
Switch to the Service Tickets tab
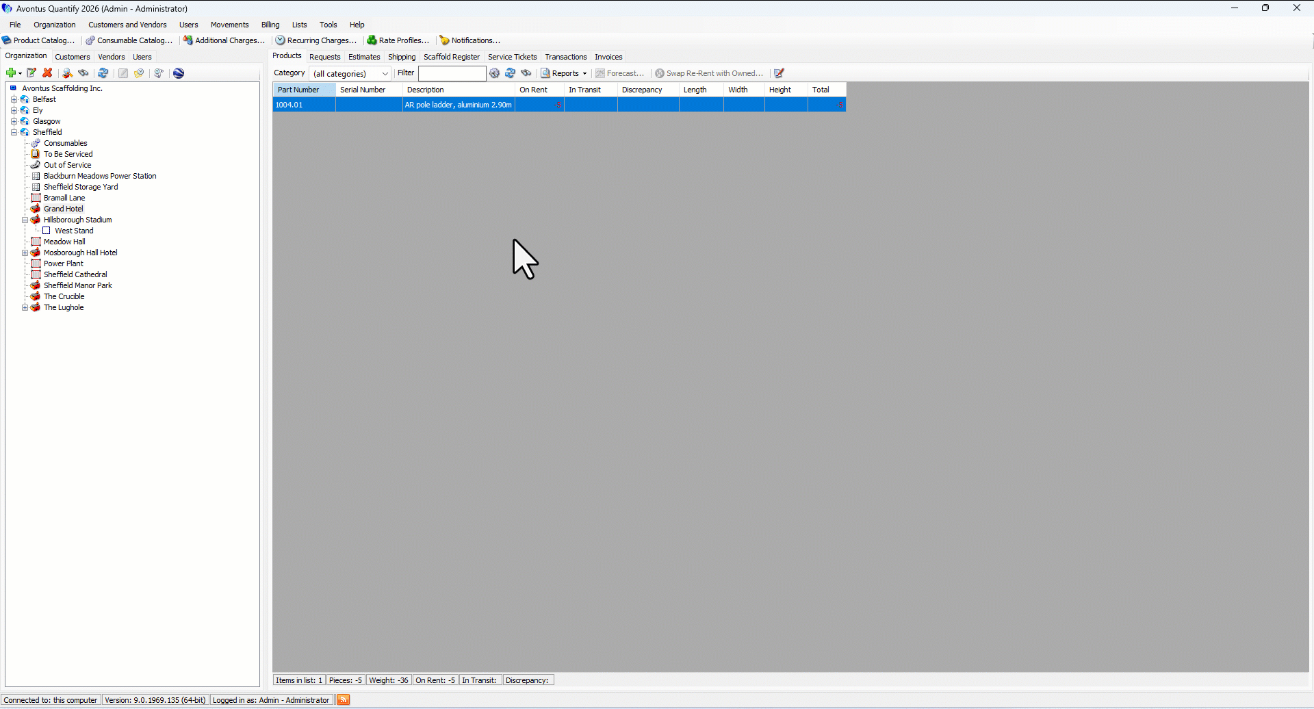click(513, 57)
